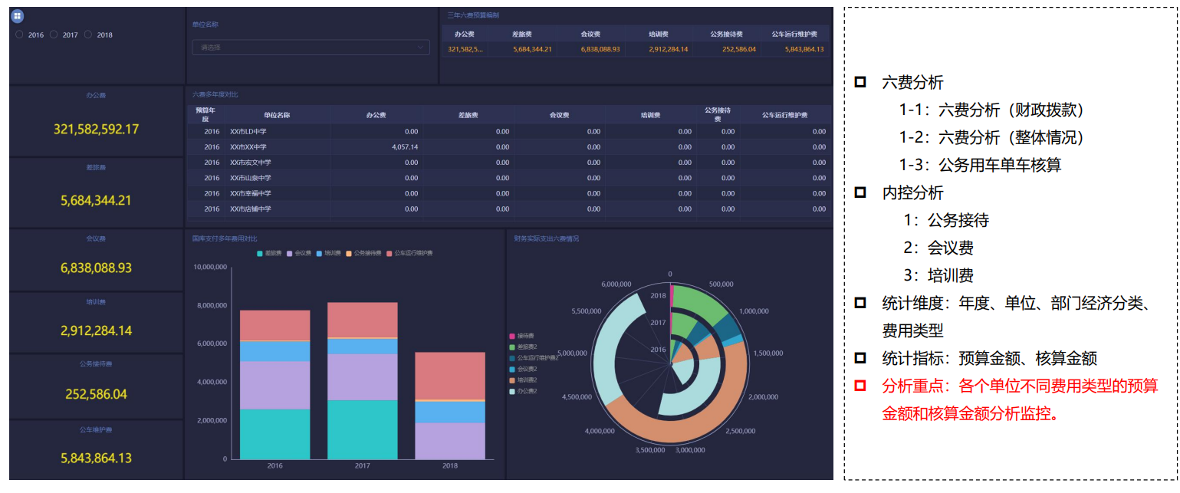
Task: Toggle 公务接待费 legend in bar chart
Action: click(x=363, y=253)
